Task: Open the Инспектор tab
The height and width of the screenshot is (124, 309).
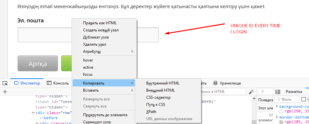Action: point(27,83)
